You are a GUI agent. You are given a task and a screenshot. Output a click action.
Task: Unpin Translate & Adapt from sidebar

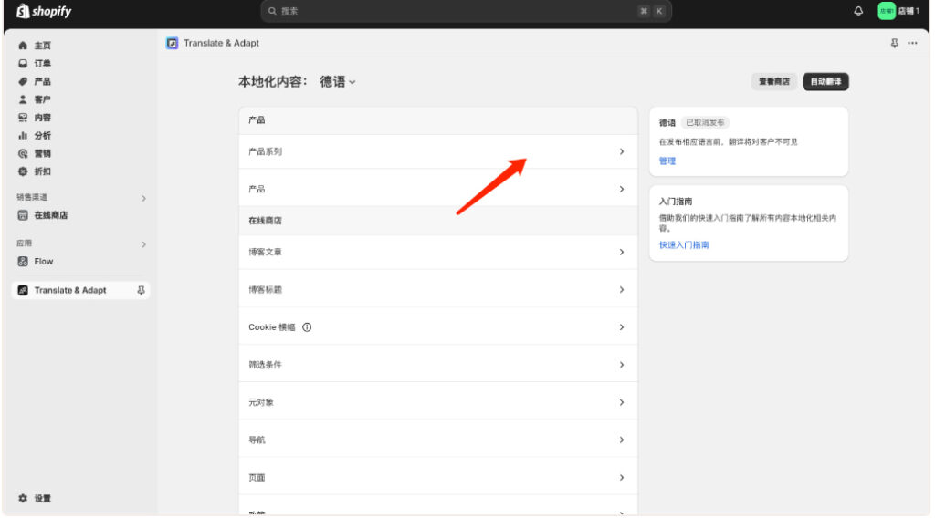coord(141,290)
